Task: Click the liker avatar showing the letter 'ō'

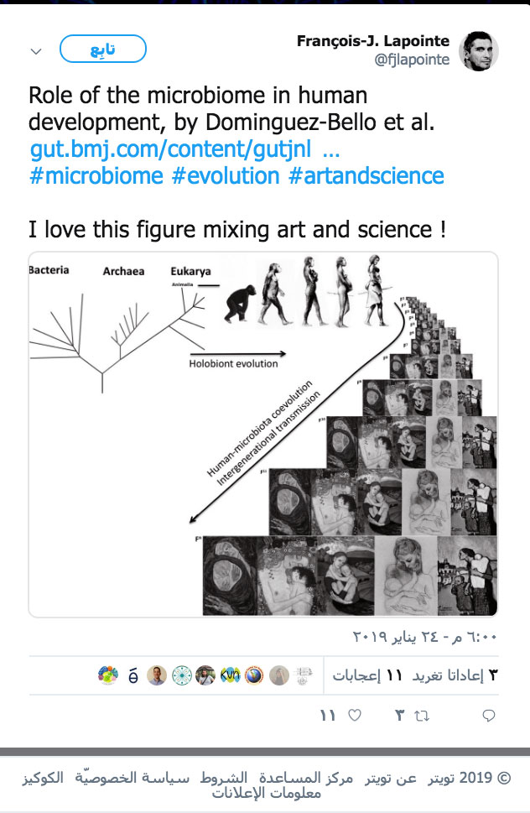Action: [x=133, y=675]
